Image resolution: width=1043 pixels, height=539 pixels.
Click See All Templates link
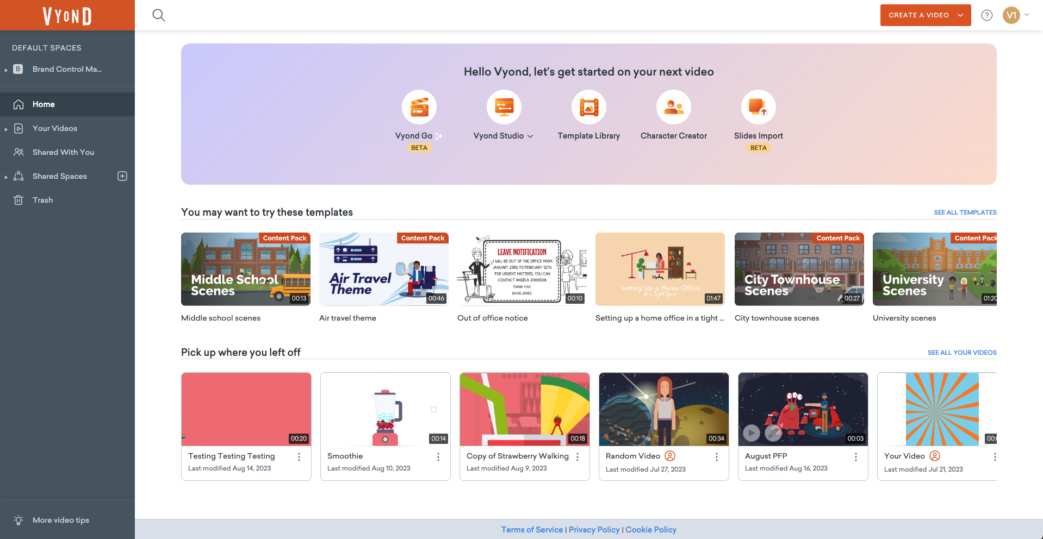965,212
